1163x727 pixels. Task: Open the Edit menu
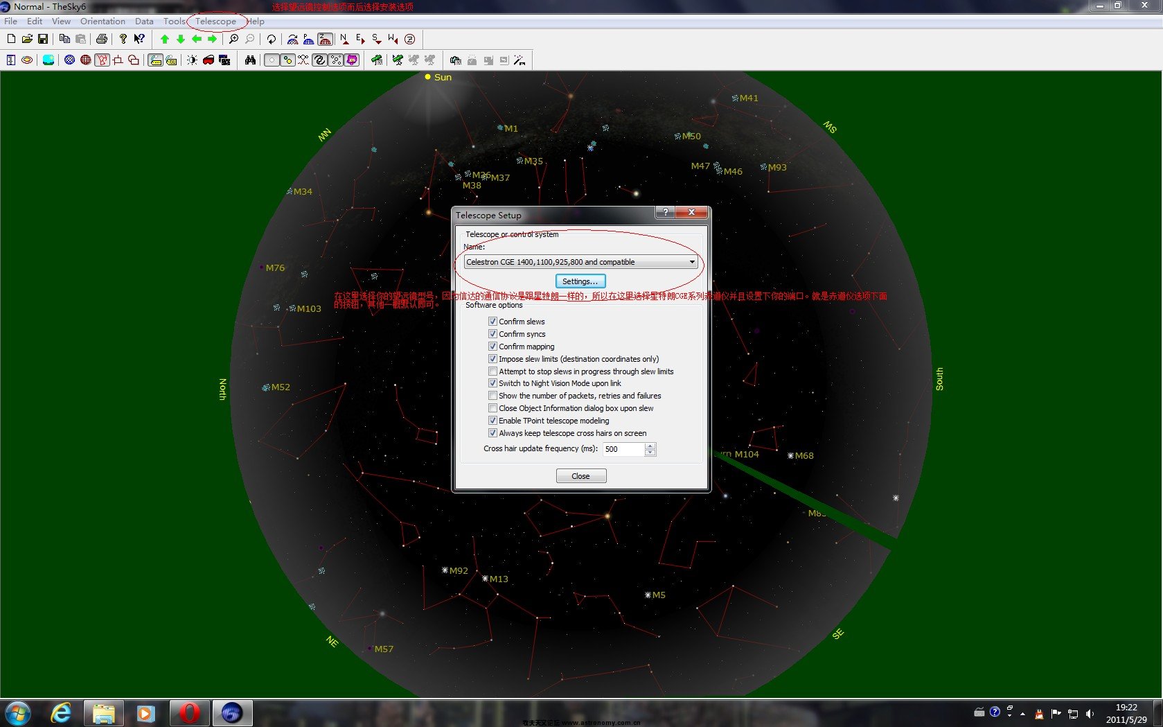coord(35,21)
